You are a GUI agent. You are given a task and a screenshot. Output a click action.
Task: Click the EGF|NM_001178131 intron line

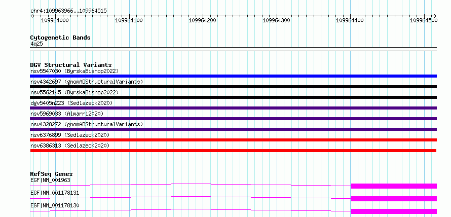[x=191, y=196]
